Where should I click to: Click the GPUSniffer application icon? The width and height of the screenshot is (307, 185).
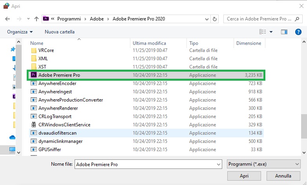click(34, 149)
